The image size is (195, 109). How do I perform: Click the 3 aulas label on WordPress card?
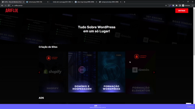tap(119, 55)
